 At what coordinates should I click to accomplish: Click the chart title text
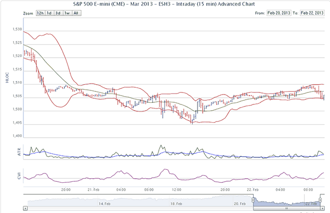[x=164, y=4]
